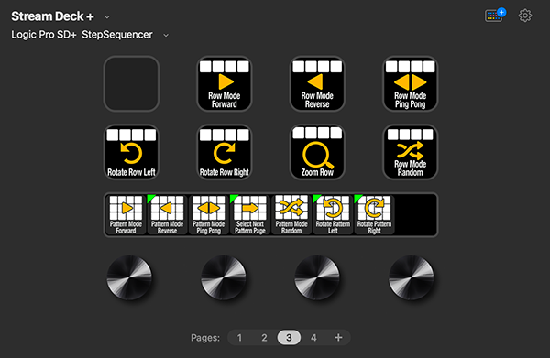
Task: Open settings with the gear icon
Action: pyautogui.click(x=525, y=16)
